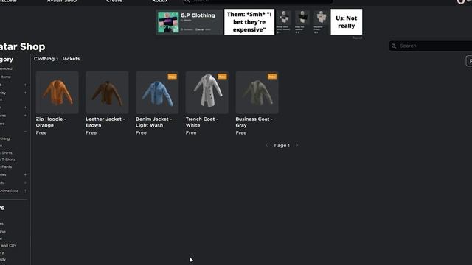Screen dimensions: 472x265
Task: Click the Free price under Business Coat
Action: pos(241,132)
